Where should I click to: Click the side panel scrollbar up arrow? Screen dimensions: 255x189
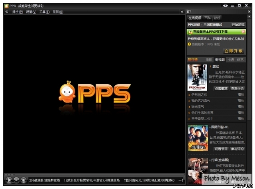coord(249,17)
